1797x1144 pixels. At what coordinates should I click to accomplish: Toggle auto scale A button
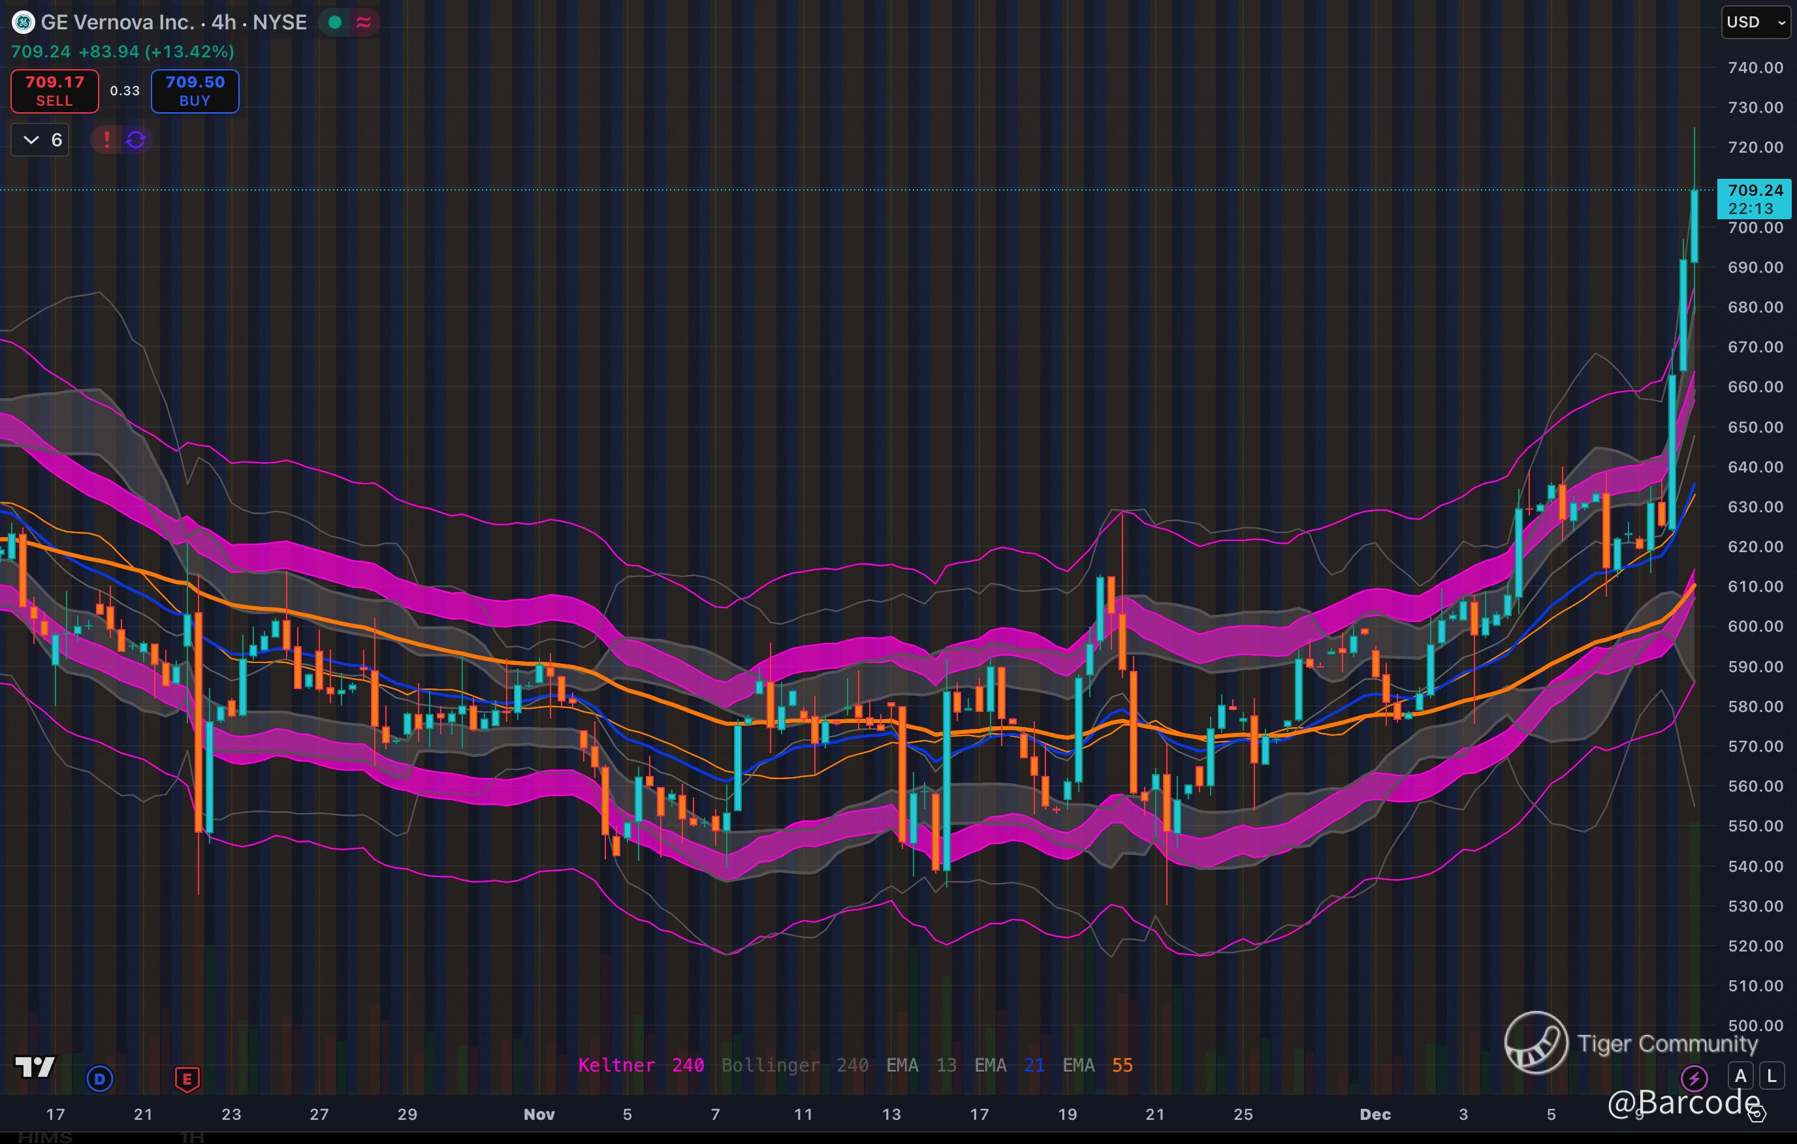(1741, 1076)
